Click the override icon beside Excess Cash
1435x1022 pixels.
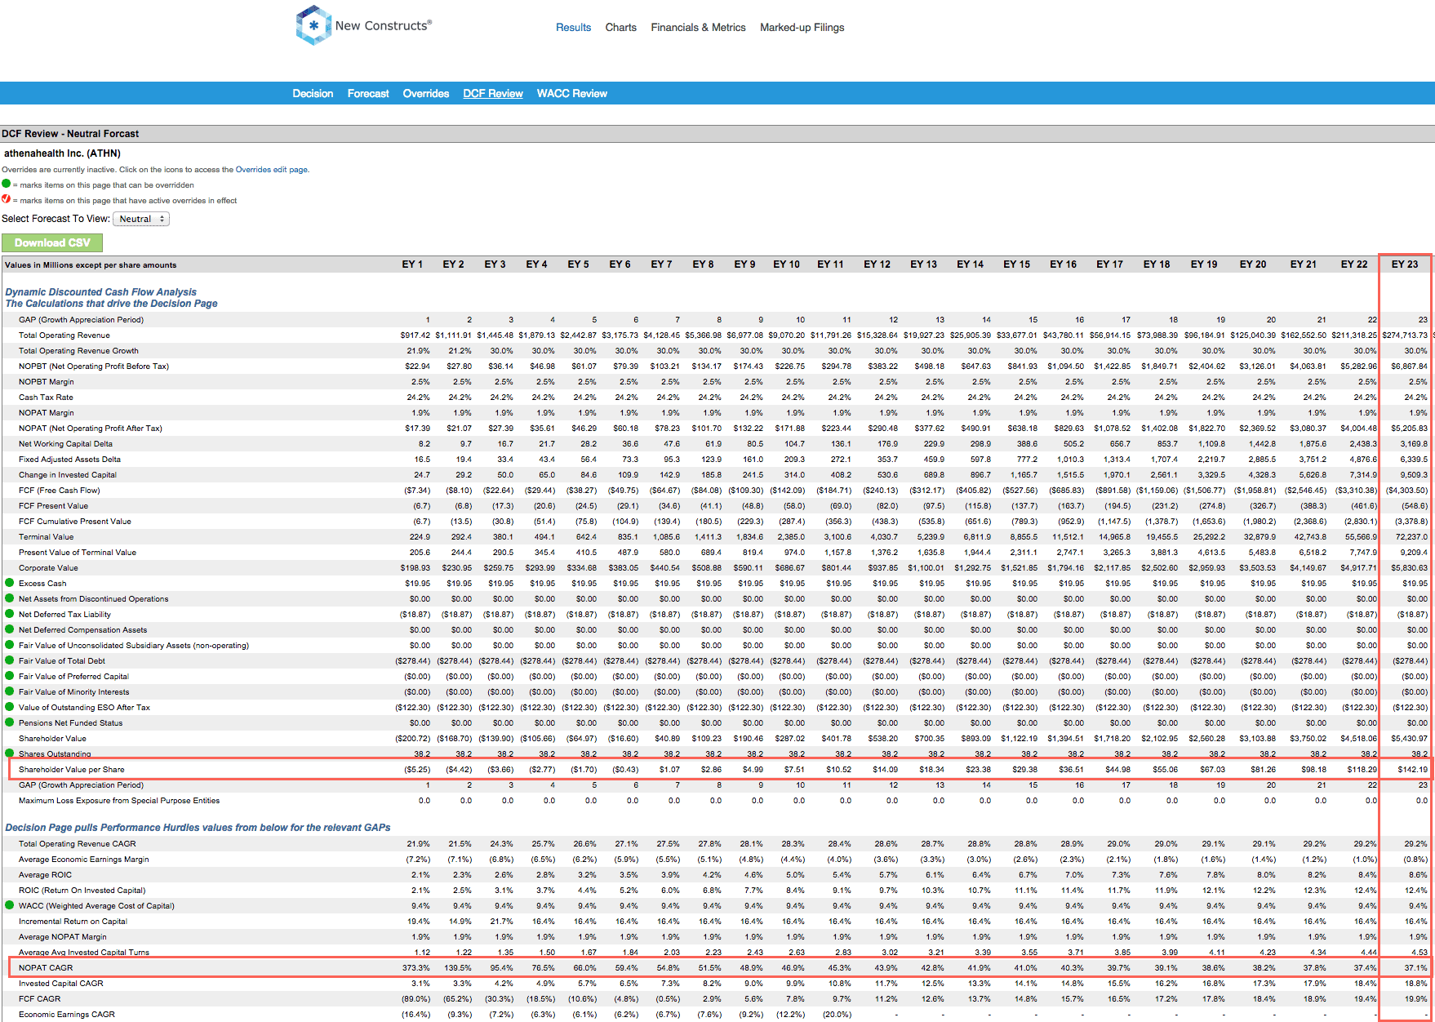9,583
